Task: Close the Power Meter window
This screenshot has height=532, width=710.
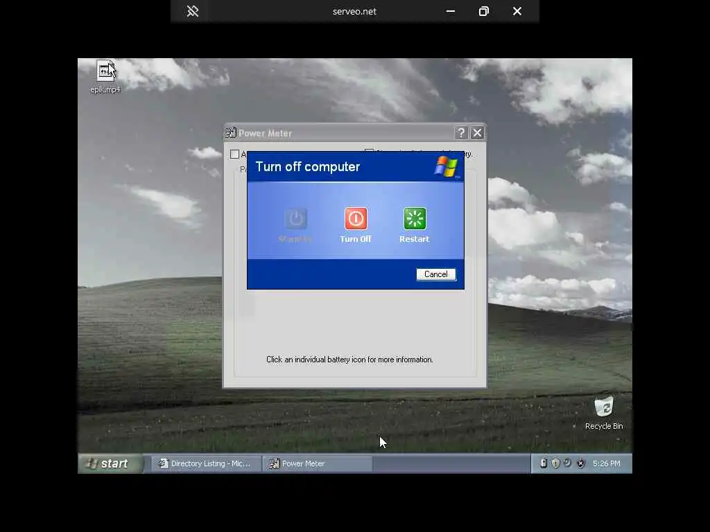Action: click(x=477, y=133)
